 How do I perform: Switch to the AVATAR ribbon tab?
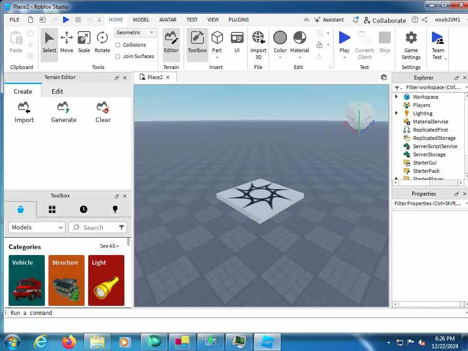tap(168, 20)
